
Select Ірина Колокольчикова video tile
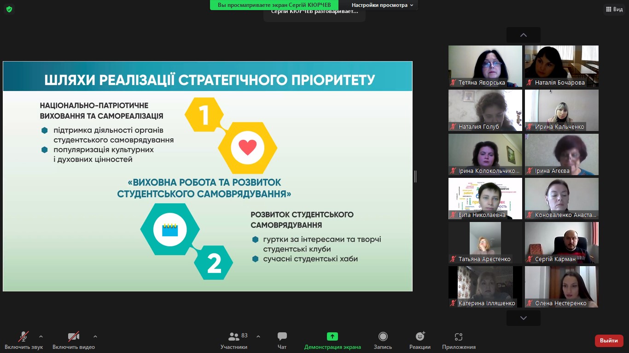(x=485, y=154)
